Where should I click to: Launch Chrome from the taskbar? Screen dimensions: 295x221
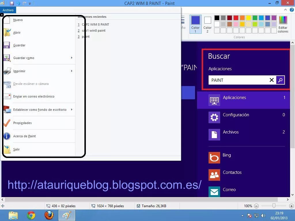pos(31,215)
